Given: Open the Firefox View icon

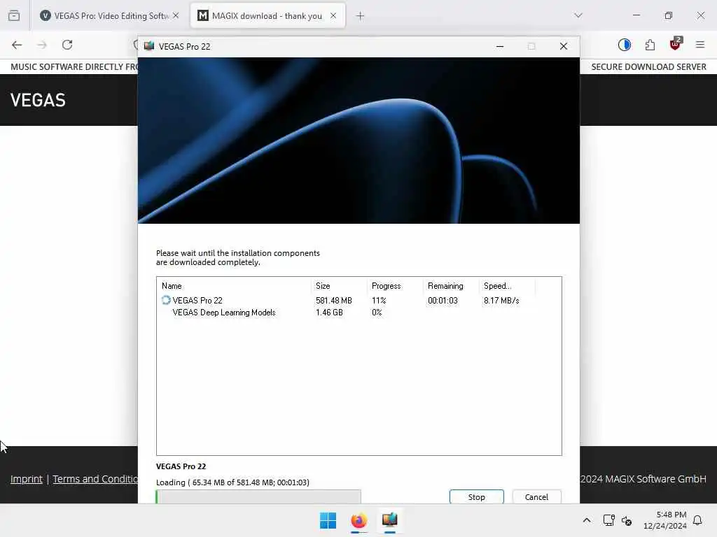Looking at the screenshot, I should coord(14,15).
